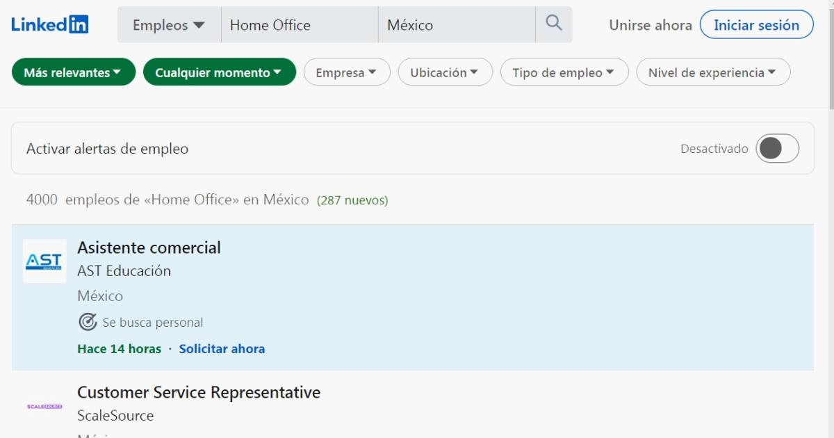Select the 287 nuevos results text
The width and height of the screenshot is (834, 438).
pos(352,200)
